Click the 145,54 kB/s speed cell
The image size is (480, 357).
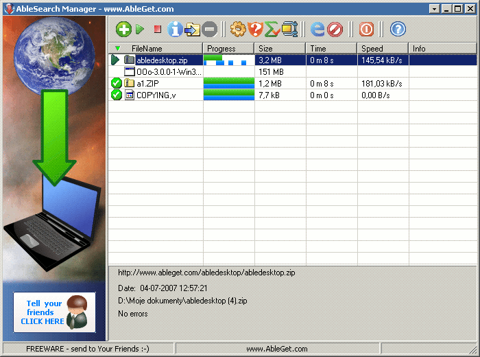pyautogui.click(x=382, y=60)
